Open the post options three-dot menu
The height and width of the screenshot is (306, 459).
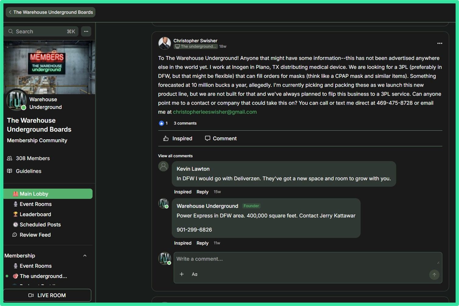click(x=440, y=43)
